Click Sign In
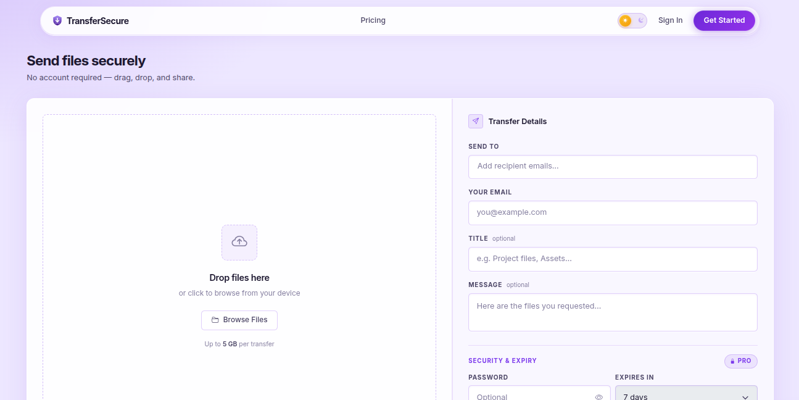799x400 pixels. click(670, 20)
